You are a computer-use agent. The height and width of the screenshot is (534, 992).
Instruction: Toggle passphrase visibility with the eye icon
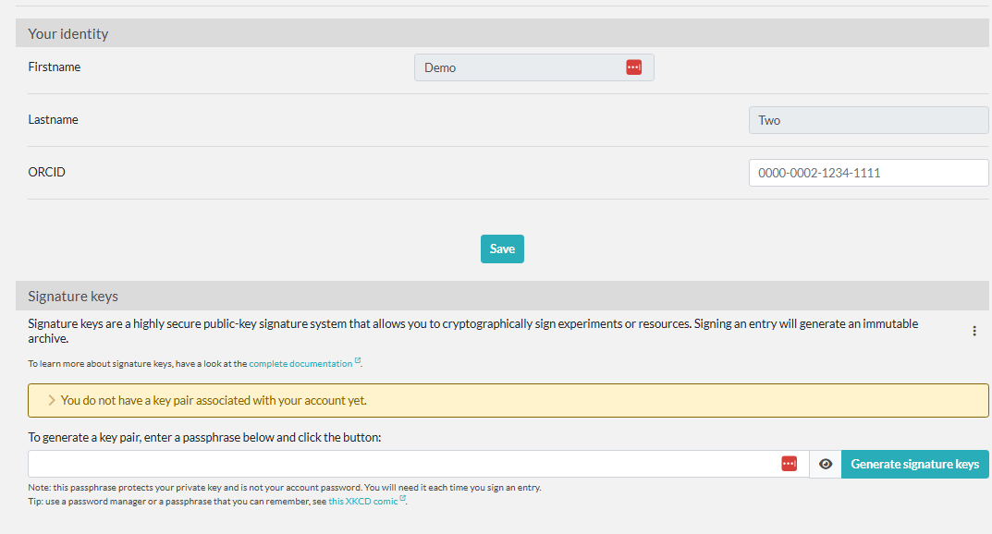click(825, 464)
